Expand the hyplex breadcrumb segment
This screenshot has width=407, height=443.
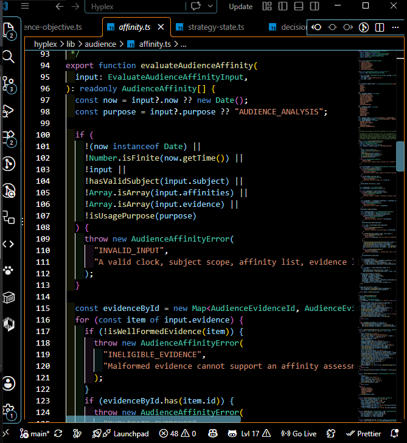tap(46, 44)
